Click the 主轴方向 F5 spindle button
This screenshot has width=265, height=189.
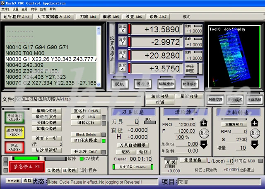pyautogui.click(x=234, y=124)
